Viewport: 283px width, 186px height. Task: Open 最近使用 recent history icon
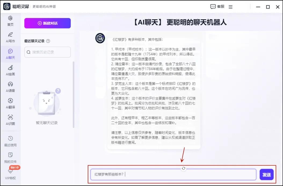[x=10, y=141]
